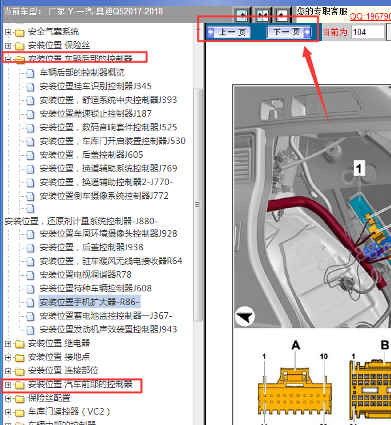Select the 安全气囊系统 folder icon
The image size is (391, 425).
click(20, 32)
